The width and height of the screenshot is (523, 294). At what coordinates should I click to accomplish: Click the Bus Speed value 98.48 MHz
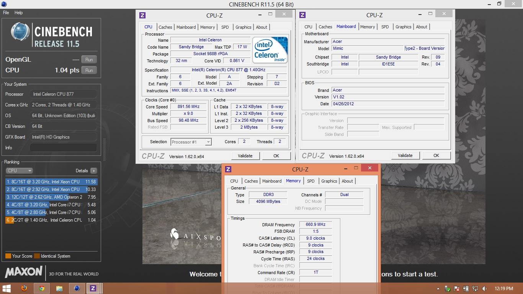coord(188,121)
